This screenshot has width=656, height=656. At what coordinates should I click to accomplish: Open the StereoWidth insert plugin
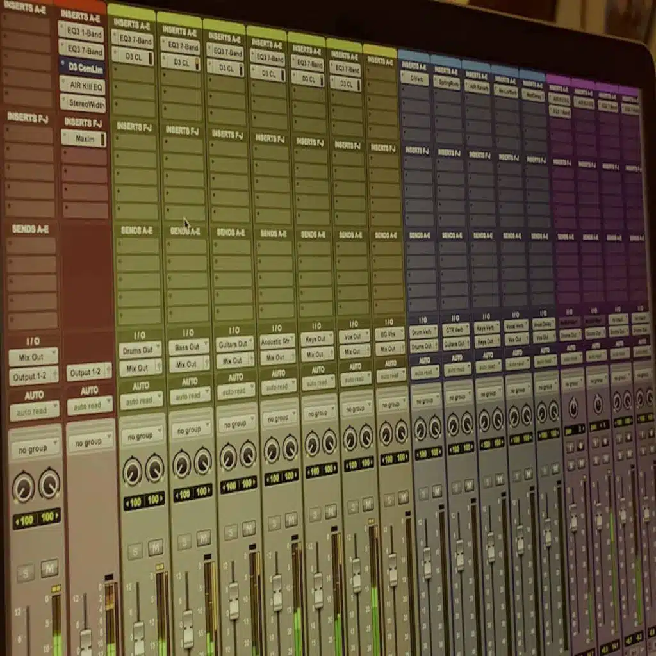(83, 102)
